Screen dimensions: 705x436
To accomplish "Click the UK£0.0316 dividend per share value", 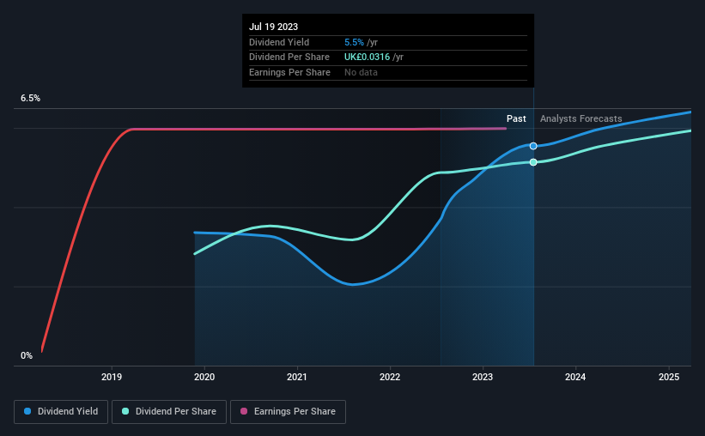I will [x=367, y=58].
